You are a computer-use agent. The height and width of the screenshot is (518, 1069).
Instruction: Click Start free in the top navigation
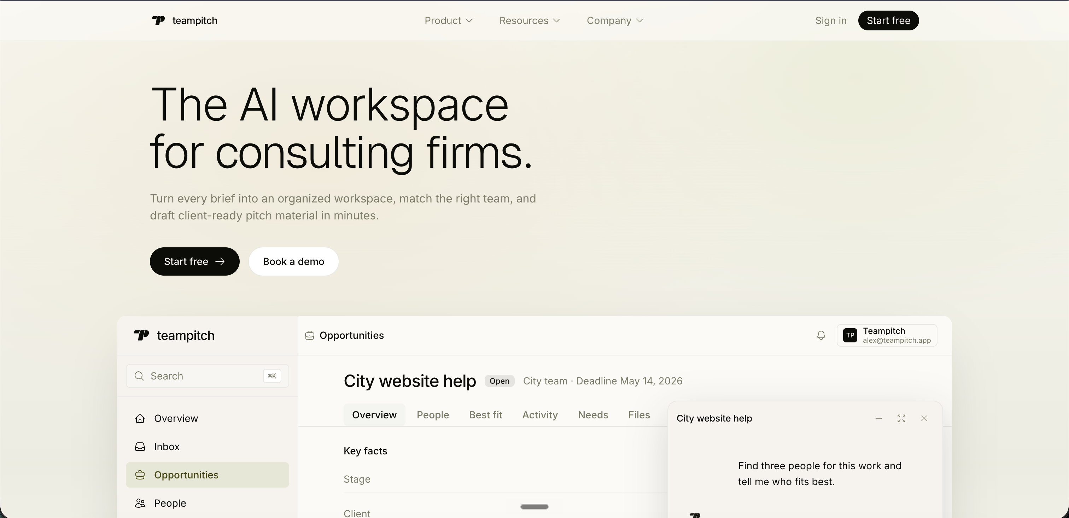[888, 20]
